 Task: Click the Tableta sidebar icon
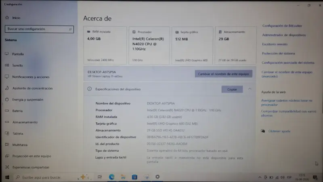7,134
